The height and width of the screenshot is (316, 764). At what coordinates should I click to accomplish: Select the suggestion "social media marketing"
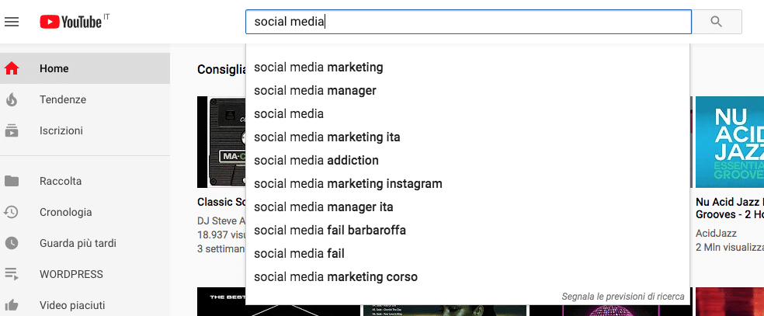[467, 68]
